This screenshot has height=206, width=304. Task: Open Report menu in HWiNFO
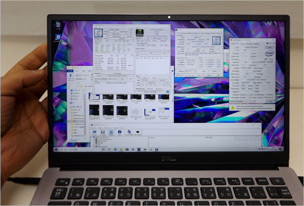pyautogui.click(x=100, y=128)
